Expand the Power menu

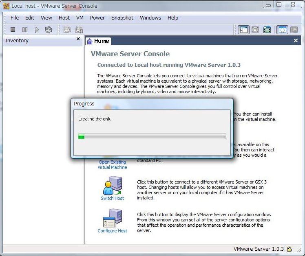point(97,18)
